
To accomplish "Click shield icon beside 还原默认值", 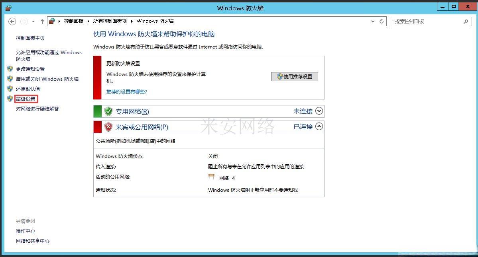I will pyautogui.click(x=10, y=88).
